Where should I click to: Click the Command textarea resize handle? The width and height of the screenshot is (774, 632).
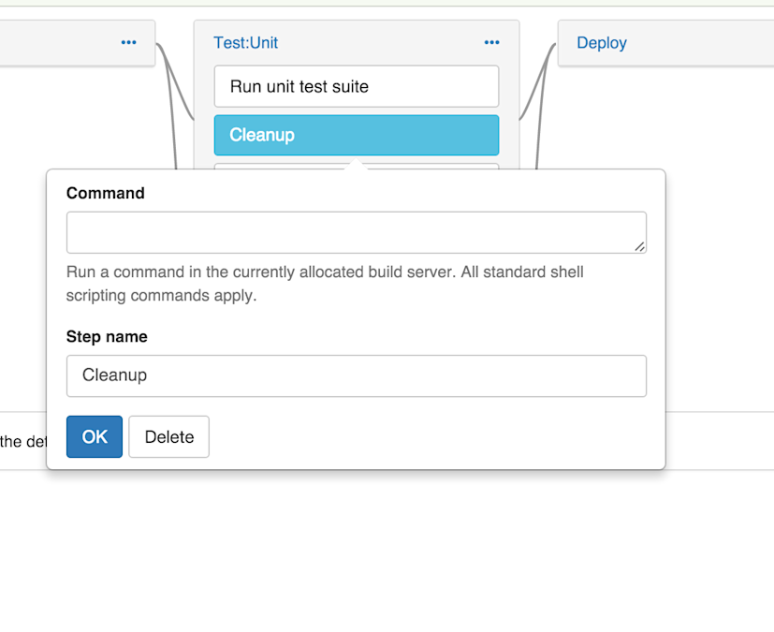(640, 247)
